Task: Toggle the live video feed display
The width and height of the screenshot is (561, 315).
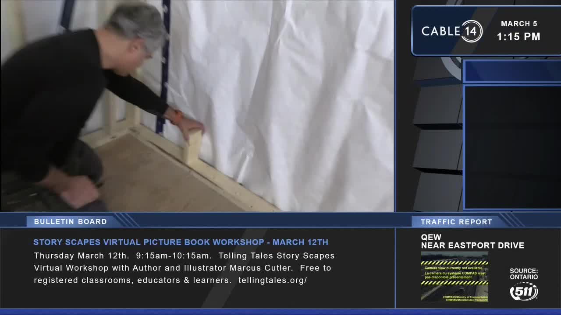Action: (x=197, y=107)
